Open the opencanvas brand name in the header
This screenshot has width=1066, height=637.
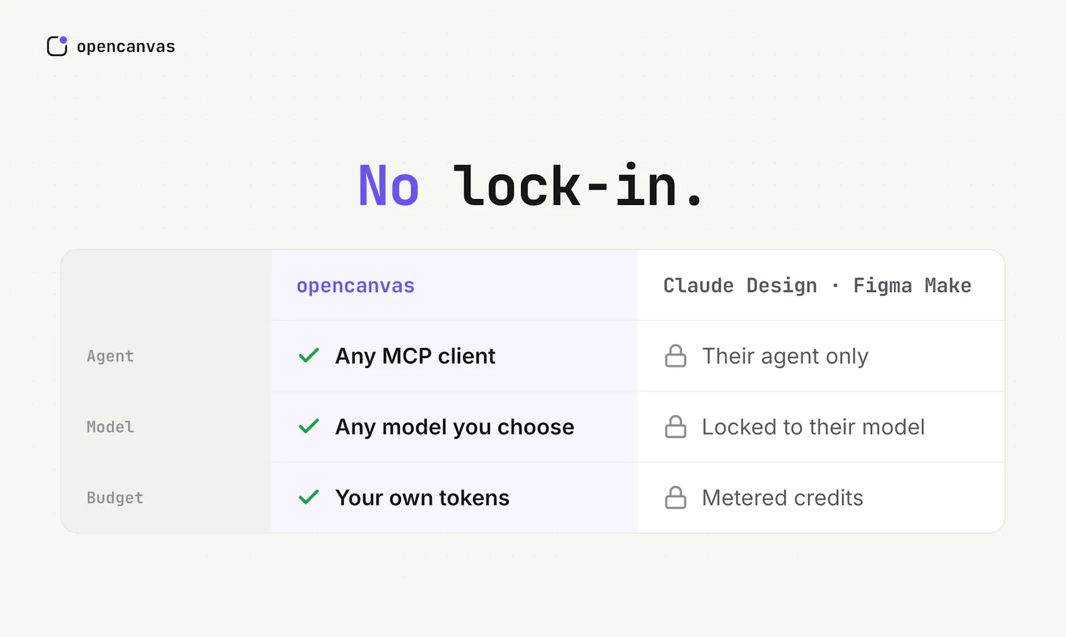tap(126, 47)
